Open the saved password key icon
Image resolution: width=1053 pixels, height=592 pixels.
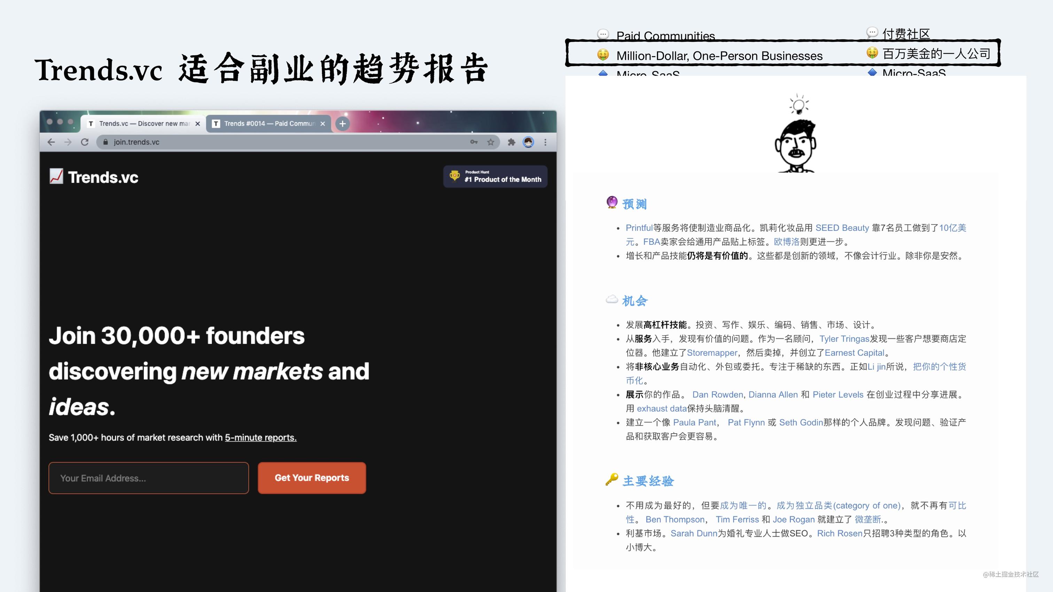click(x=474, y=142)
